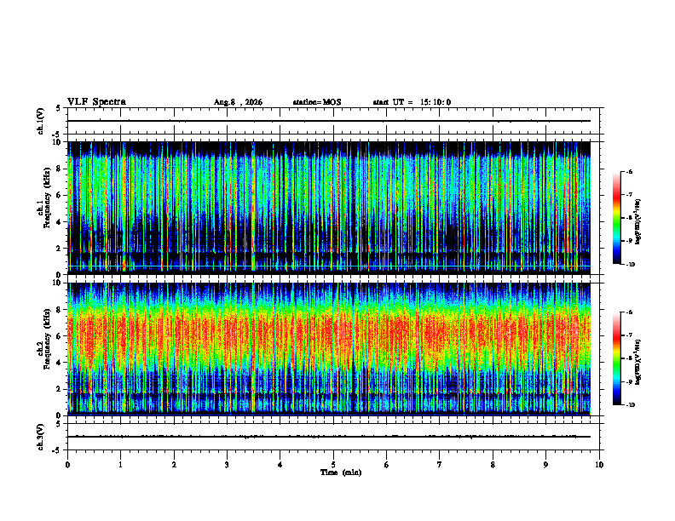Select the "Aug.8, 2026" date text

tap(238, 102)
